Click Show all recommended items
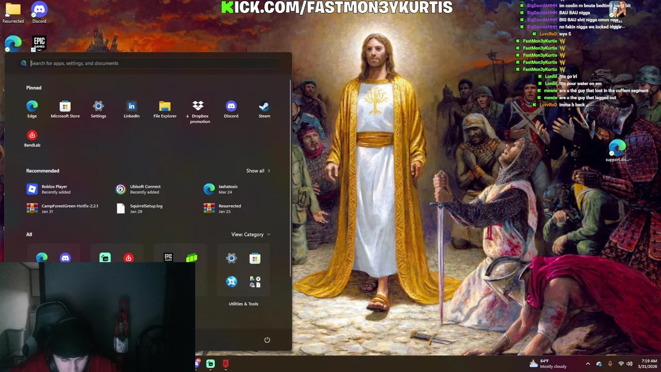 tap(258, 171)
